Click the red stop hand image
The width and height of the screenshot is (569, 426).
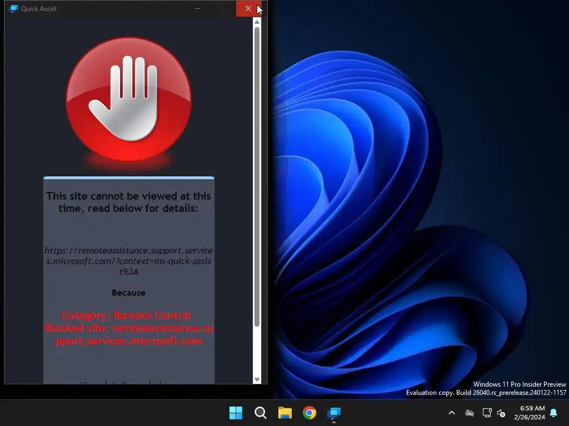129,99
